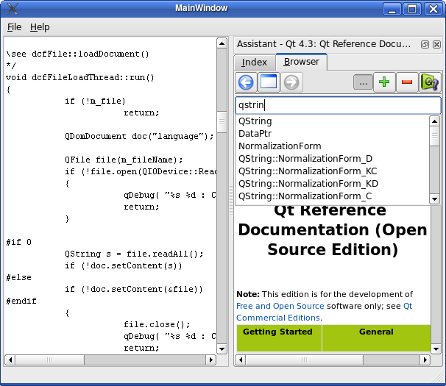Click the completion list scroll down arrow
This screenshot has height=386, width=446.
434,199
